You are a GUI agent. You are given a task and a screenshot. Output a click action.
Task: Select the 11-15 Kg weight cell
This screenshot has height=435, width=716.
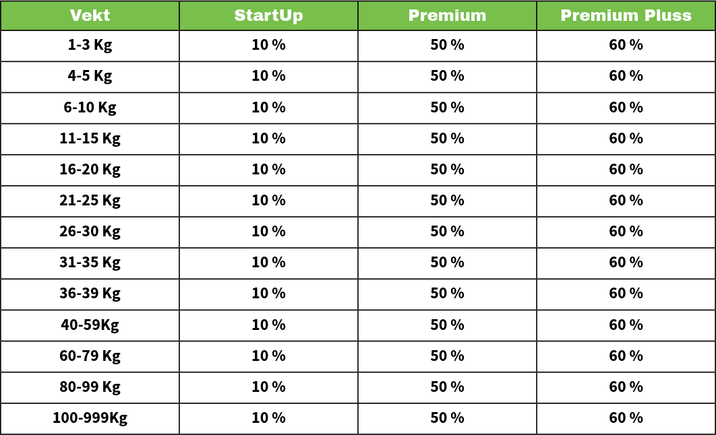coord(90,138)
